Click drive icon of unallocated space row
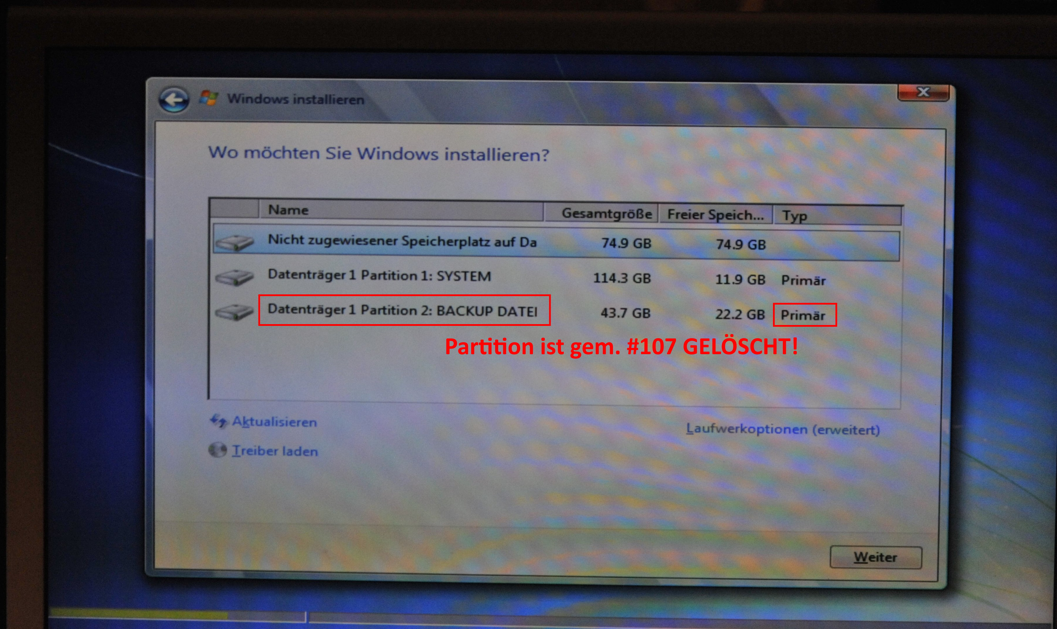This screenshot has height=629, width=1057. (x=234, y=242)
